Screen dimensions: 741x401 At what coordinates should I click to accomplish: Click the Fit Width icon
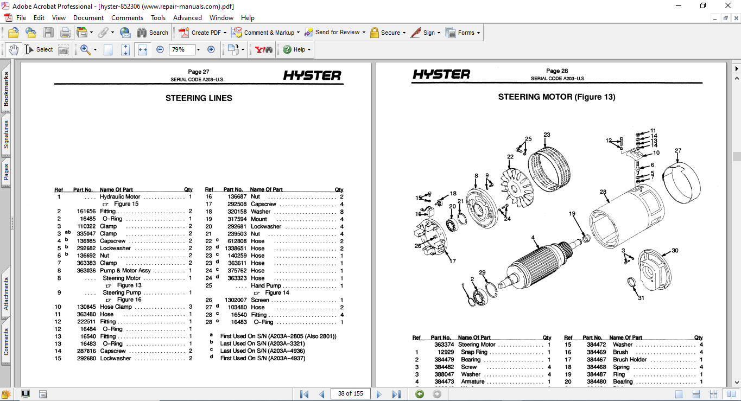coord(143,49)
